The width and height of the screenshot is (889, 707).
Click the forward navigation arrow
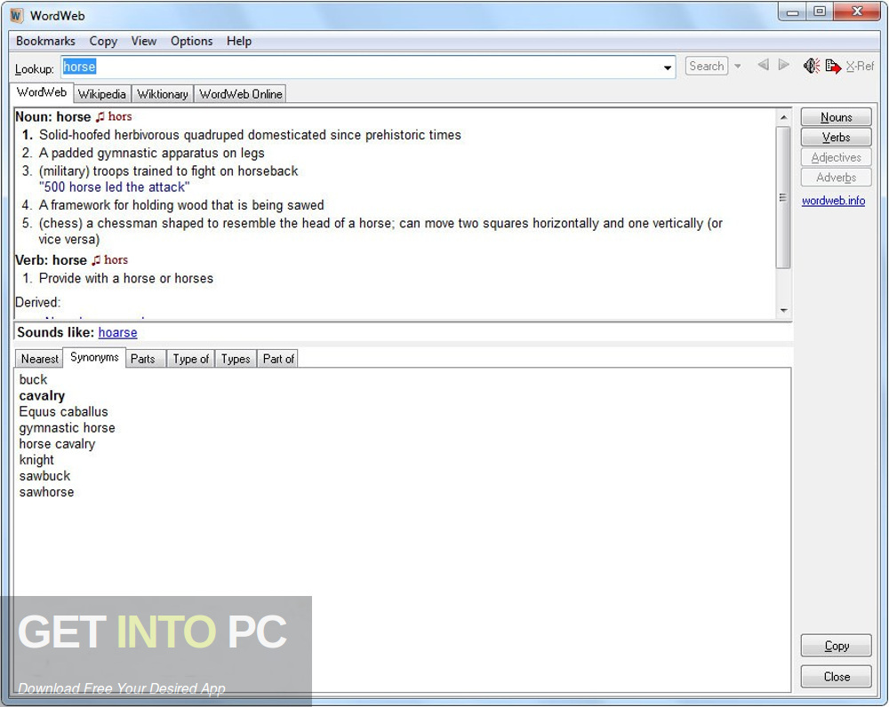783,65
